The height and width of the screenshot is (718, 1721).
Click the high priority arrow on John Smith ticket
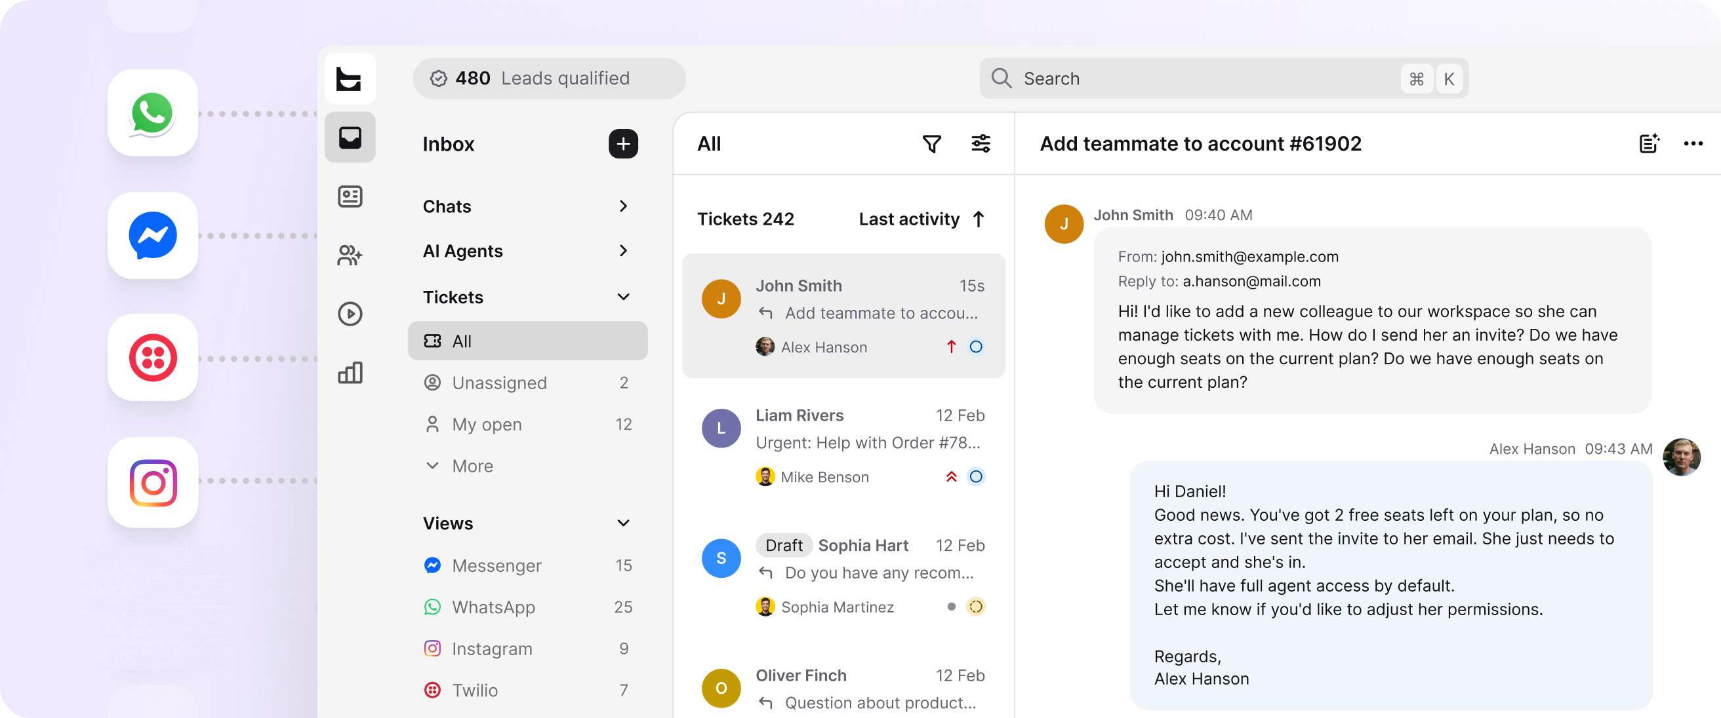[x=951, y=347]
